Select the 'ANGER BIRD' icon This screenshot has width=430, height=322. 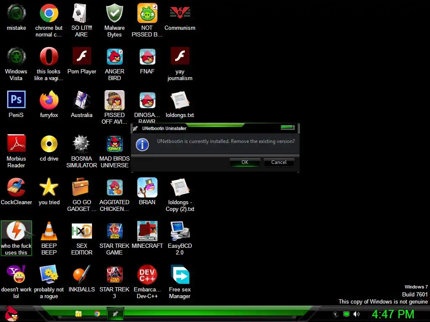(x=114, y=57)
